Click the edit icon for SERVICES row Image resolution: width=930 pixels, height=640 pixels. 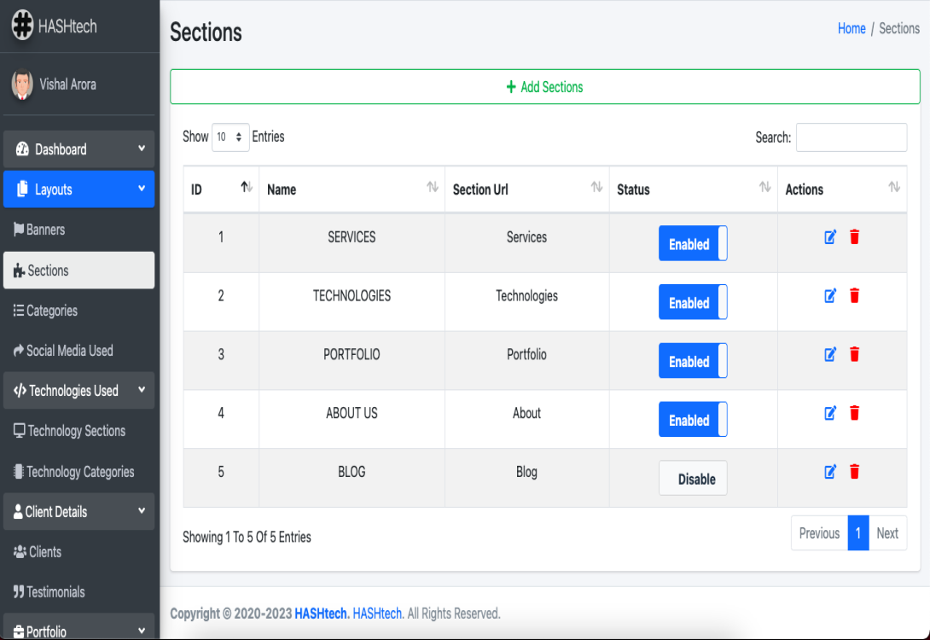830,237
